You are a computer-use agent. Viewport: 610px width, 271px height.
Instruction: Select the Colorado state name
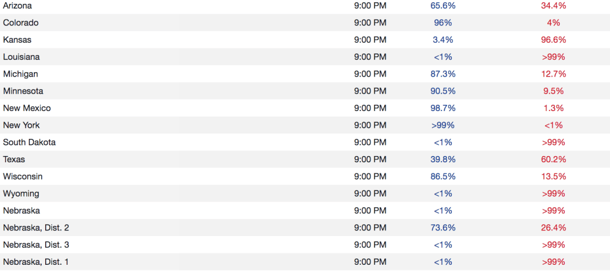tap(21, 23)
